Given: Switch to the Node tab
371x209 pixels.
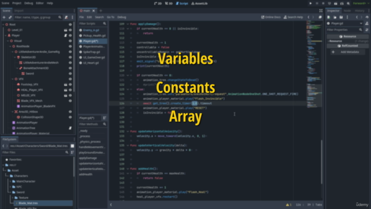Looking at the screenshot, I should 347,10.
